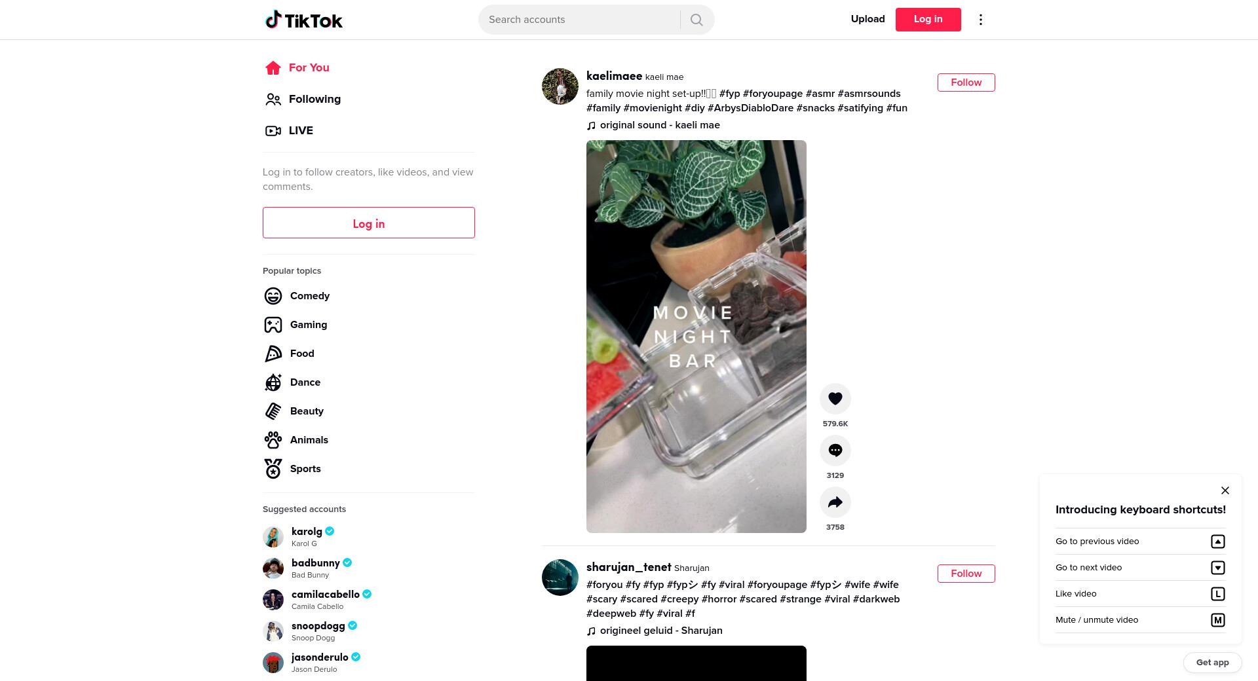Click the red Log in header button

coord(928,20)
